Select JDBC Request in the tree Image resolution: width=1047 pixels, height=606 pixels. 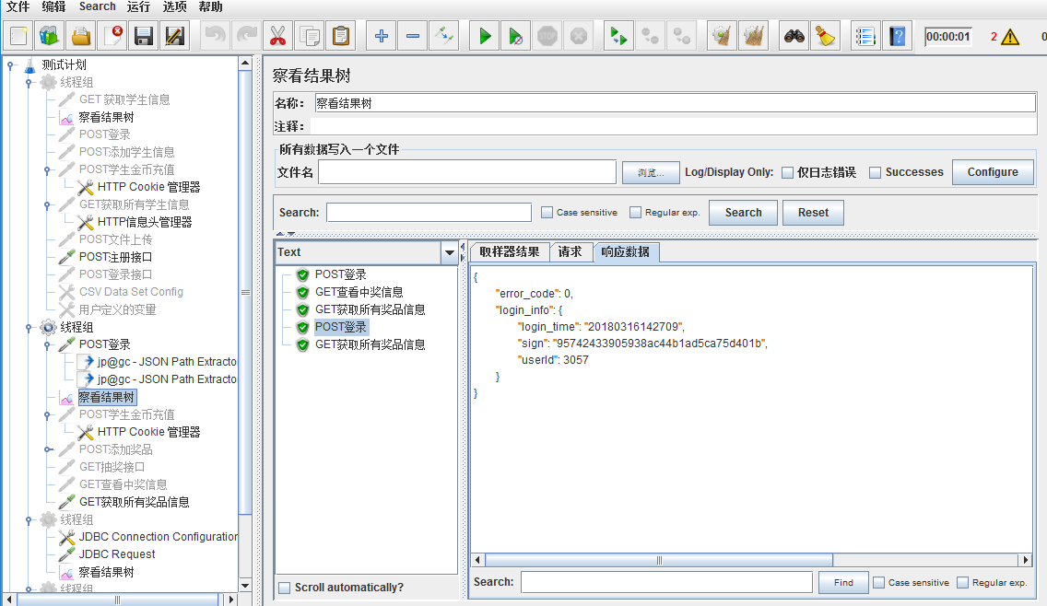pyautogui.click(x=117, y=554)
